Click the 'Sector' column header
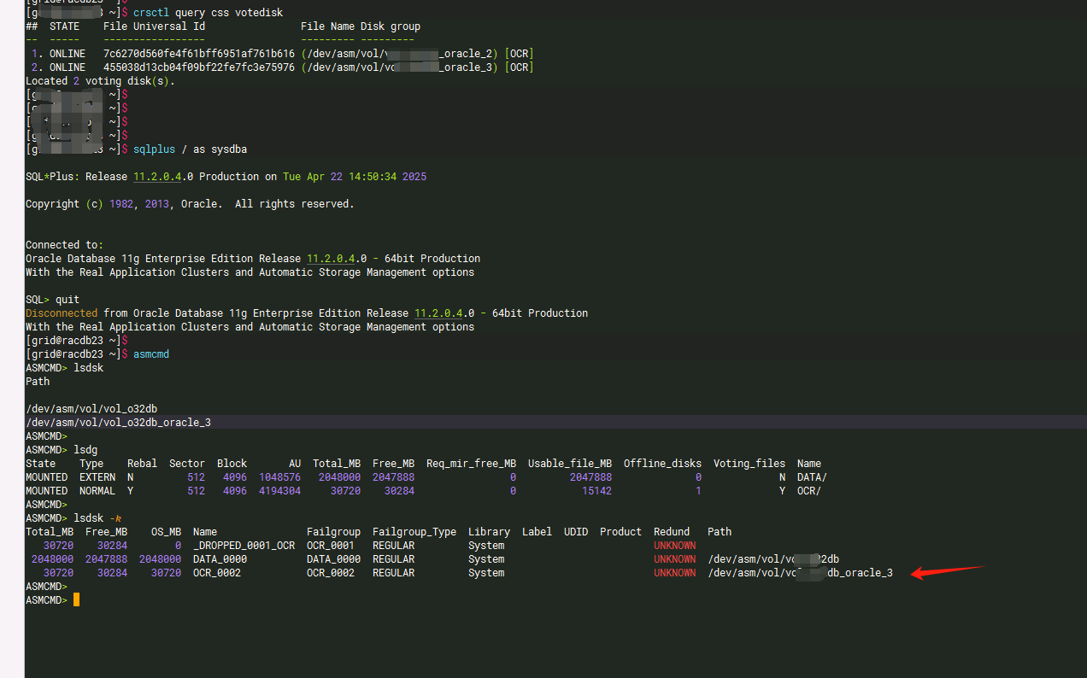Screen dimensions: 1087x678 pyautogui.click(x=187, y=464)
